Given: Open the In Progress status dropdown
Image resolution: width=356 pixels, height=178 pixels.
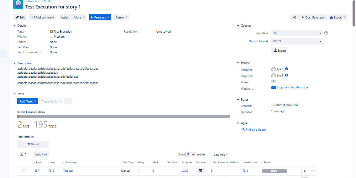Looking at the screenshot, I should click(100, 18).
